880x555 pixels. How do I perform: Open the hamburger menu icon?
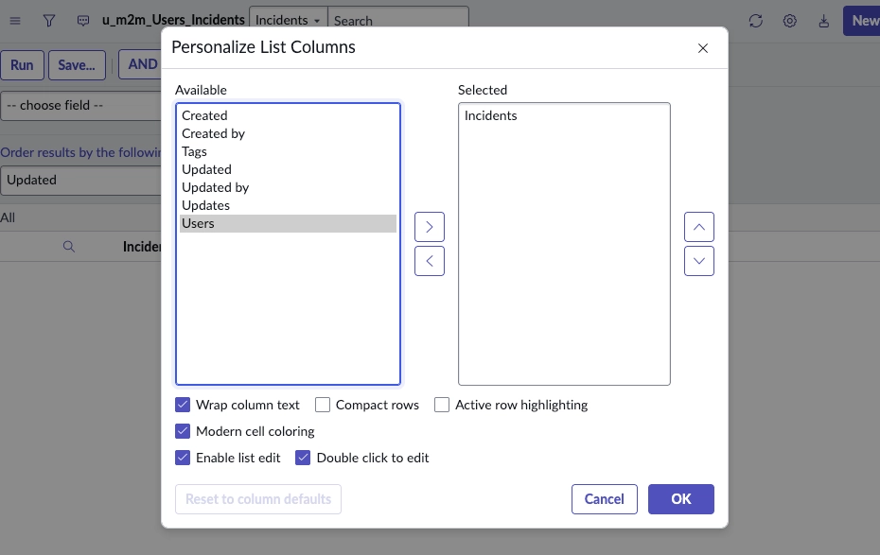(x=15, y=20)
